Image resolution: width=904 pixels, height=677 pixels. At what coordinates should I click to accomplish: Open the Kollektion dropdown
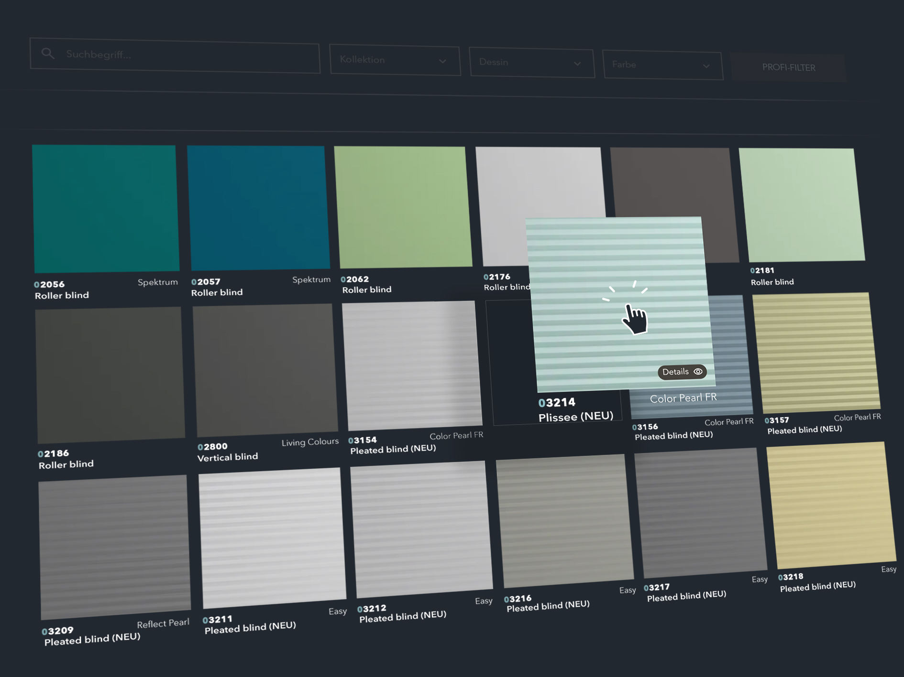395,60
